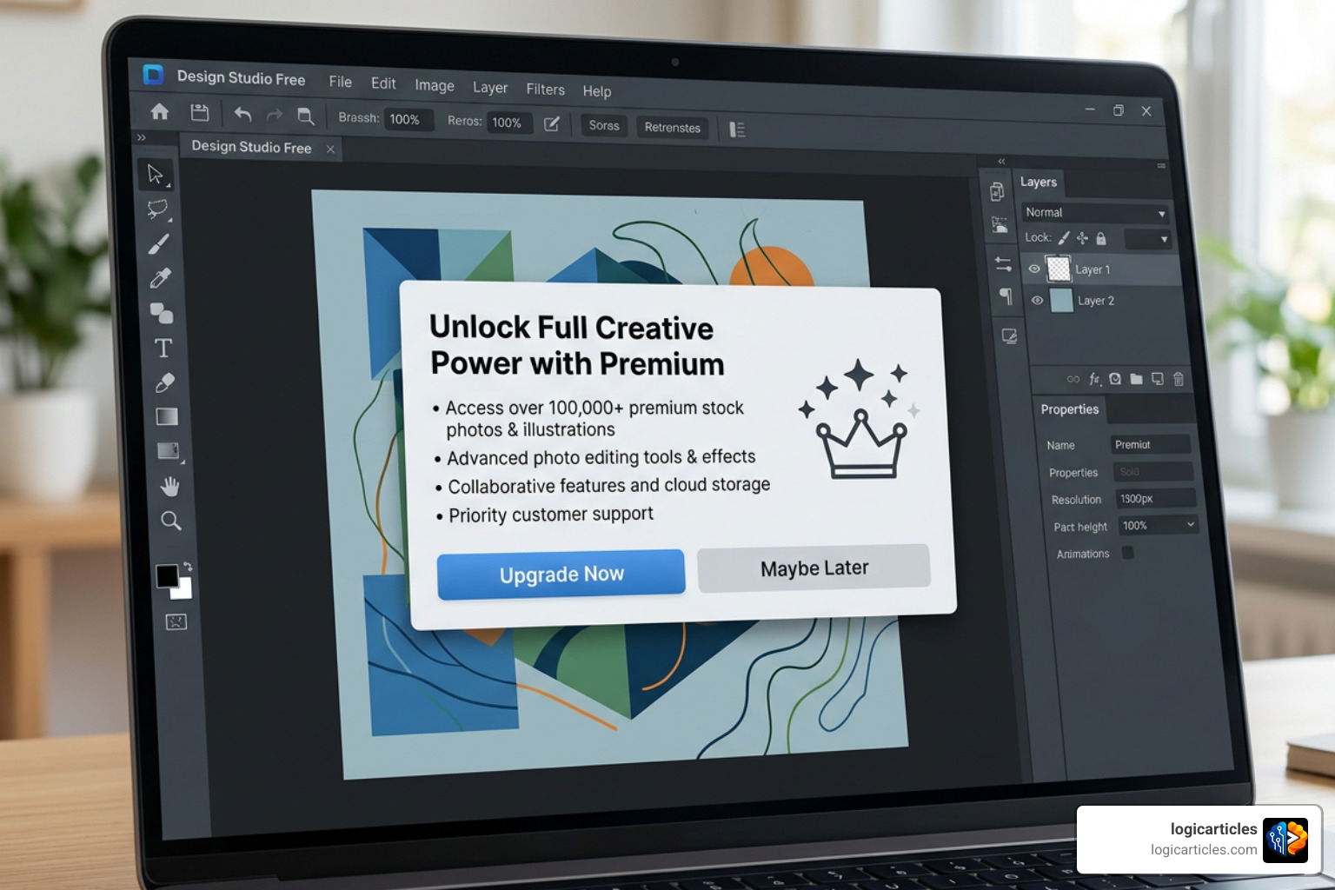Open the Help menu
The width and height of the screenshot is (1335, 890).
[x=597, y=91]
